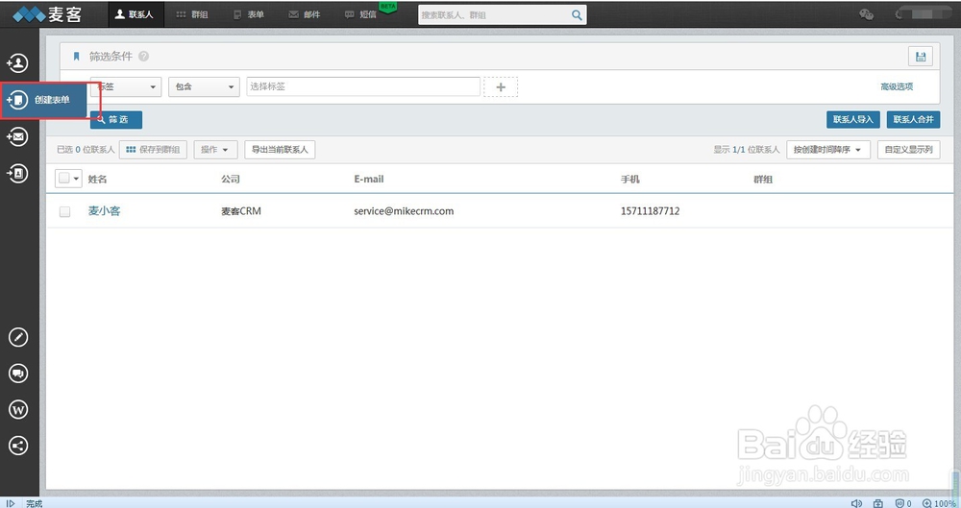
Task: Click the share sidebar icon
Action: point(18,446)
